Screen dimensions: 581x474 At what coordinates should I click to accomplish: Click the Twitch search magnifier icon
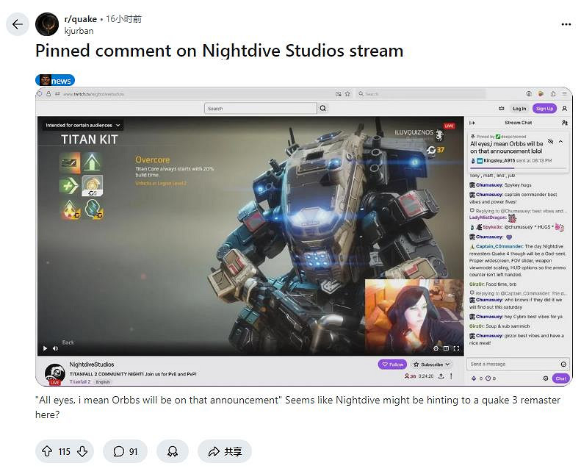[x=322, y=108]
